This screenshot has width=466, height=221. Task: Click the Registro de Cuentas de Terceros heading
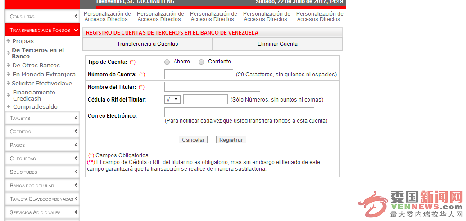172,33
